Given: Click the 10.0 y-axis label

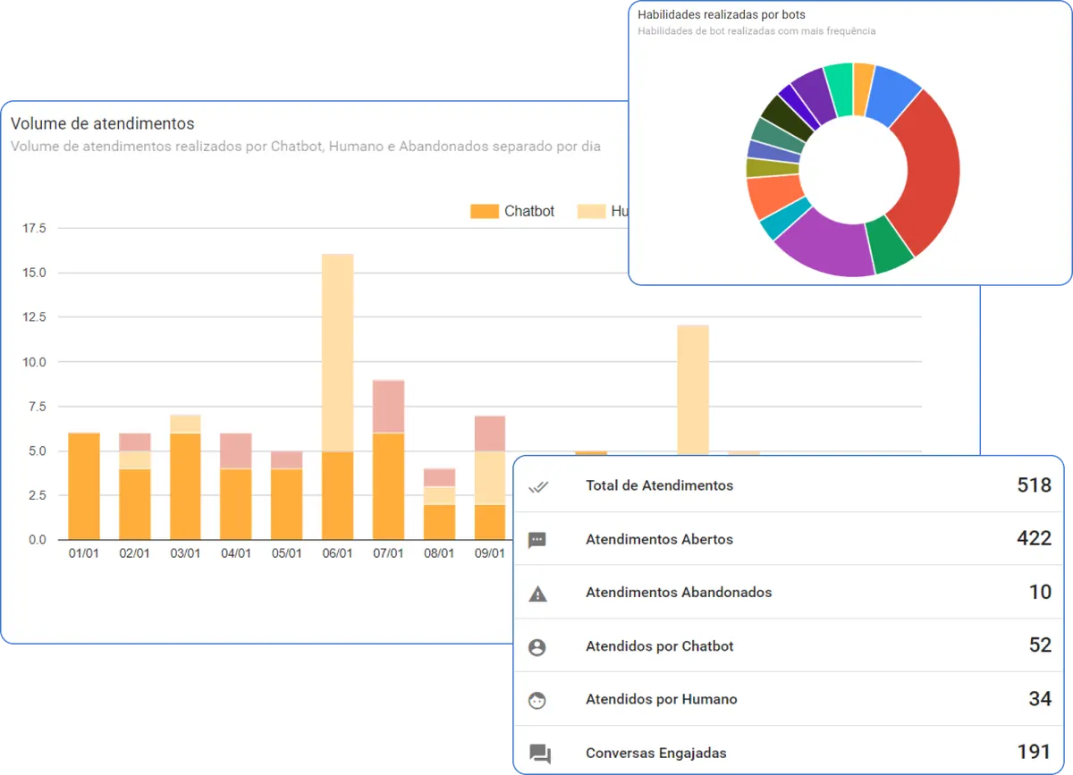Looking at the screenshot, I should [x=34, y=362].
